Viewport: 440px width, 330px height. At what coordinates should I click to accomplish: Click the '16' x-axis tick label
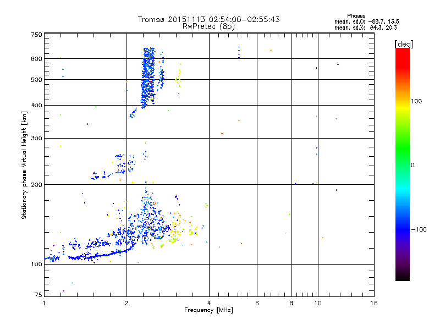click(x=374, y=303)
